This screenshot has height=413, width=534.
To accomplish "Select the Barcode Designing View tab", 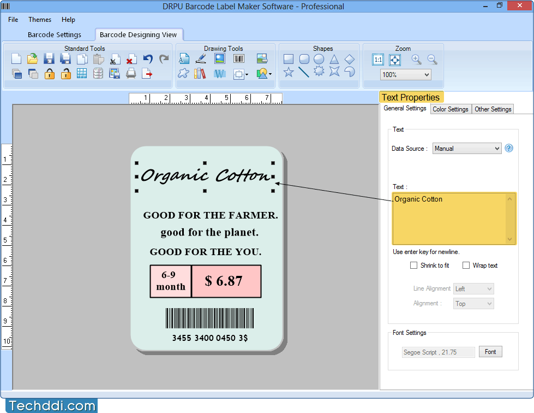I will tap(138, 35).
